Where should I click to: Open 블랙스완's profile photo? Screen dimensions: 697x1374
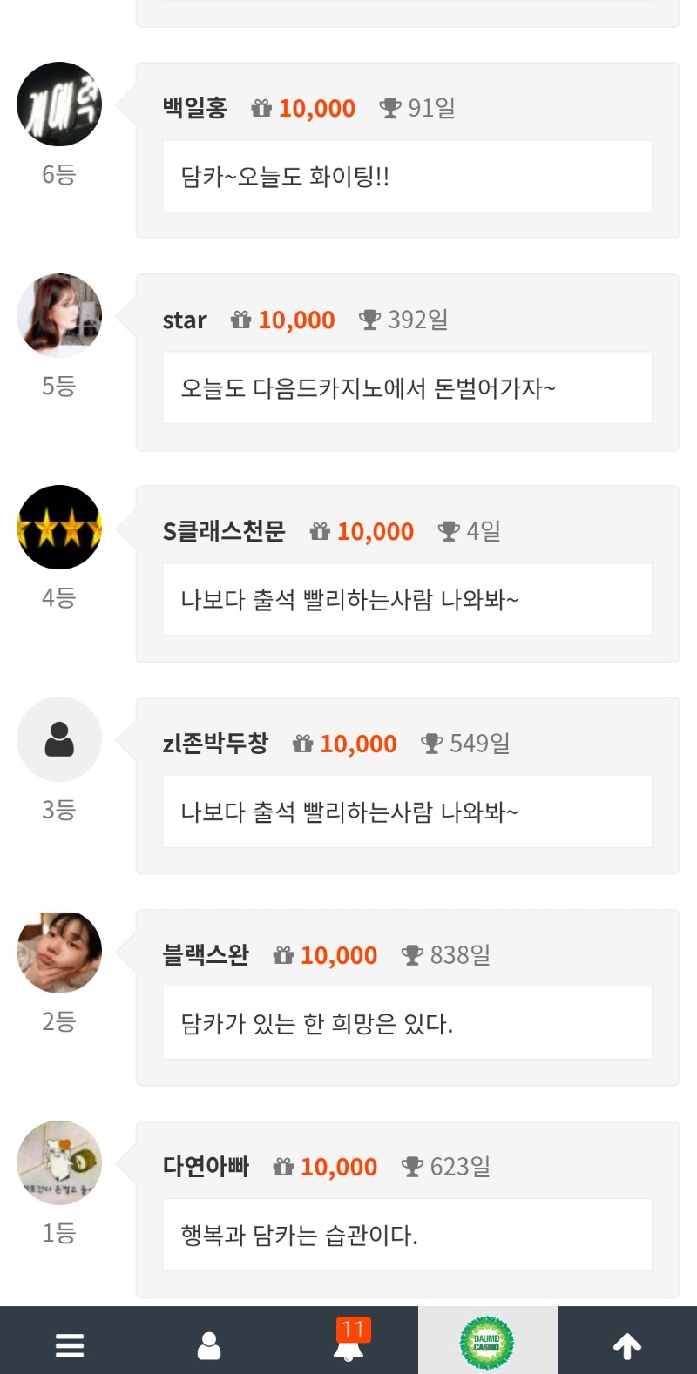click(59, 952)
